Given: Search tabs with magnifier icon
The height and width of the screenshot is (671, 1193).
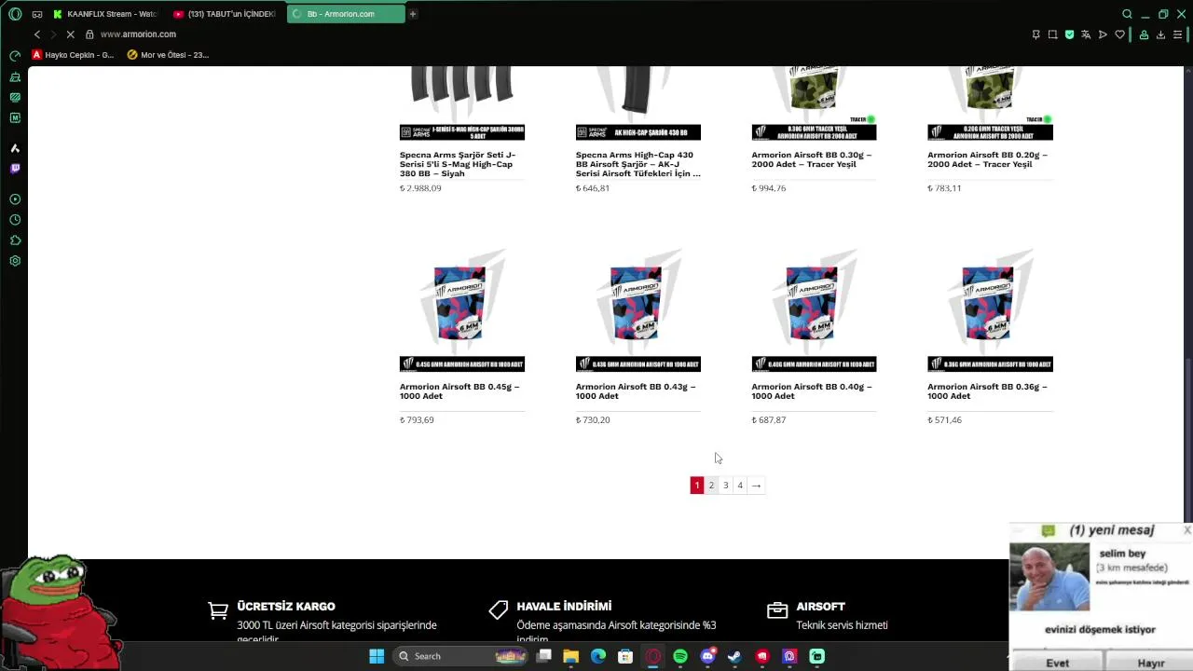Looking at the screenshot, I should (1127, 14).
